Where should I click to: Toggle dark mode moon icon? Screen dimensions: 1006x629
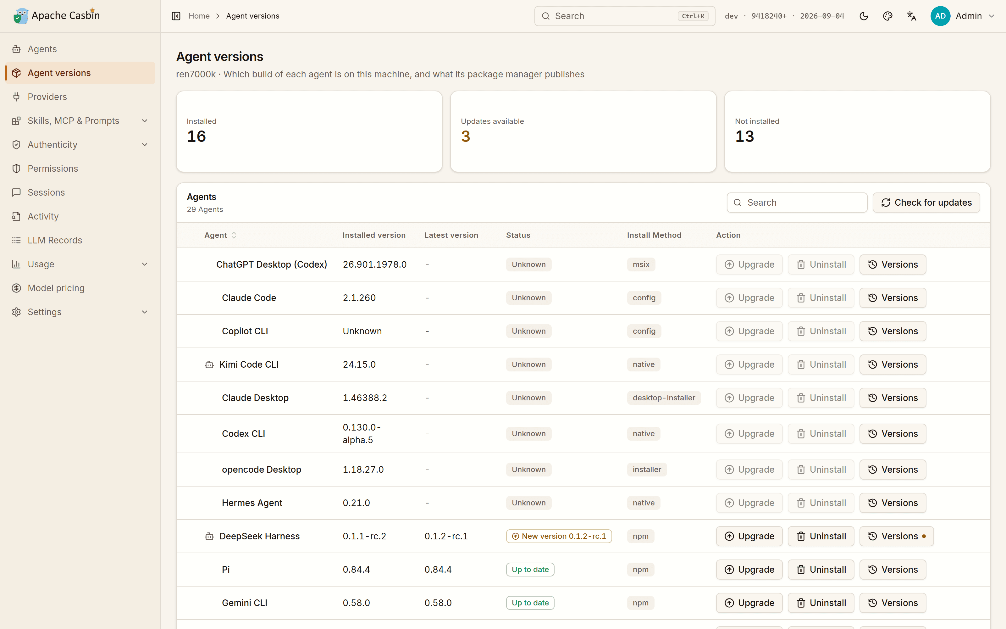click(864, 16)
